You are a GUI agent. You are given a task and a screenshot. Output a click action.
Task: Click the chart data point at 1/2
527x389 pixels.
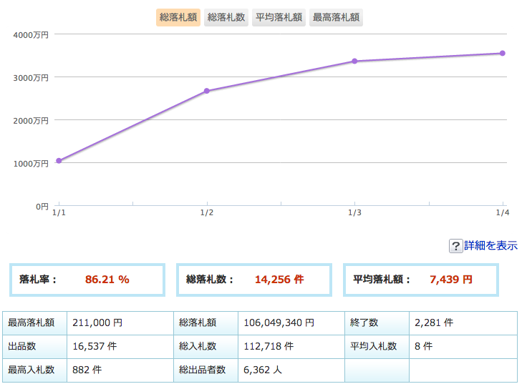click(x=207, y=91)
